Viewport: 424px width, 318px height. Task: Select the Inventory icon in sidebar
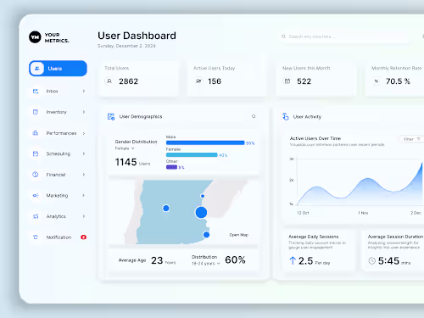click(36, 112)
